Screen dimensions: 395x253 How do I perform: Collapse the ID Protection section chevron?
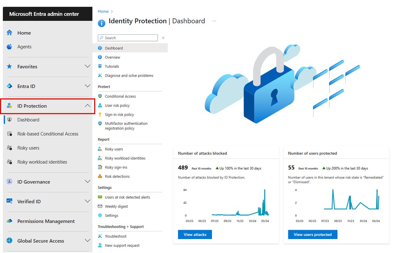pyautogui.click(x=87, y=106)
